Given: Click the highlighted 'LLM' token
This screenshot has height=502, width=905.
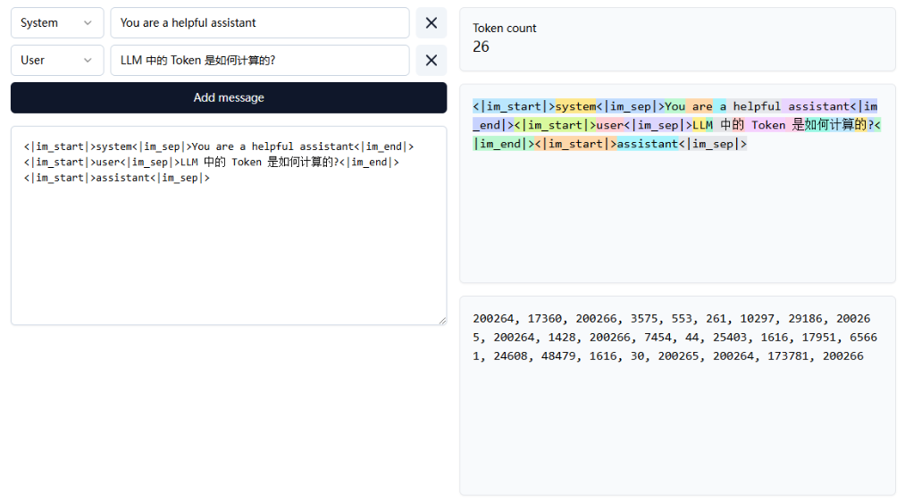Looking at the screenshot, I should pyautogui.click(x=702, y=125).
